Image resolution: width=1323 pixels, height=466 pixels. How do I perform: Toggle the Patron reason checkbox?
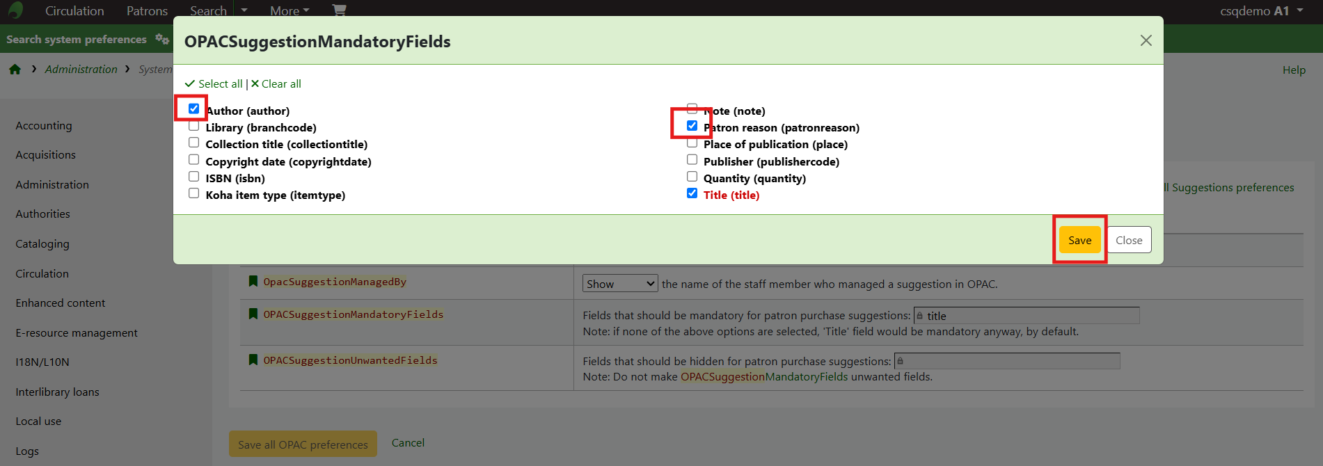(x=692, y=126)
